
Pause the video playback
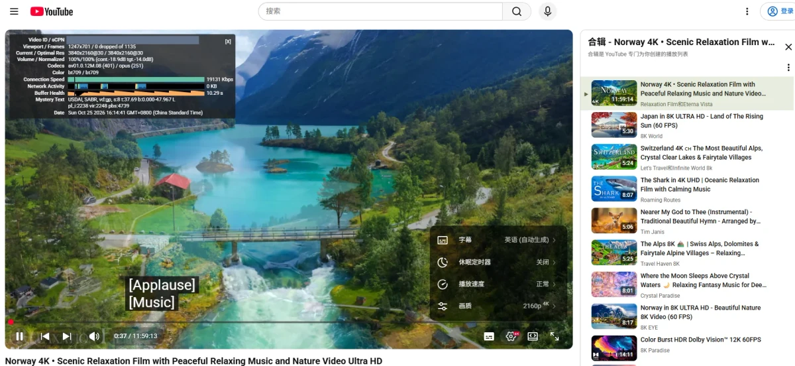click(x=20, y=336)
